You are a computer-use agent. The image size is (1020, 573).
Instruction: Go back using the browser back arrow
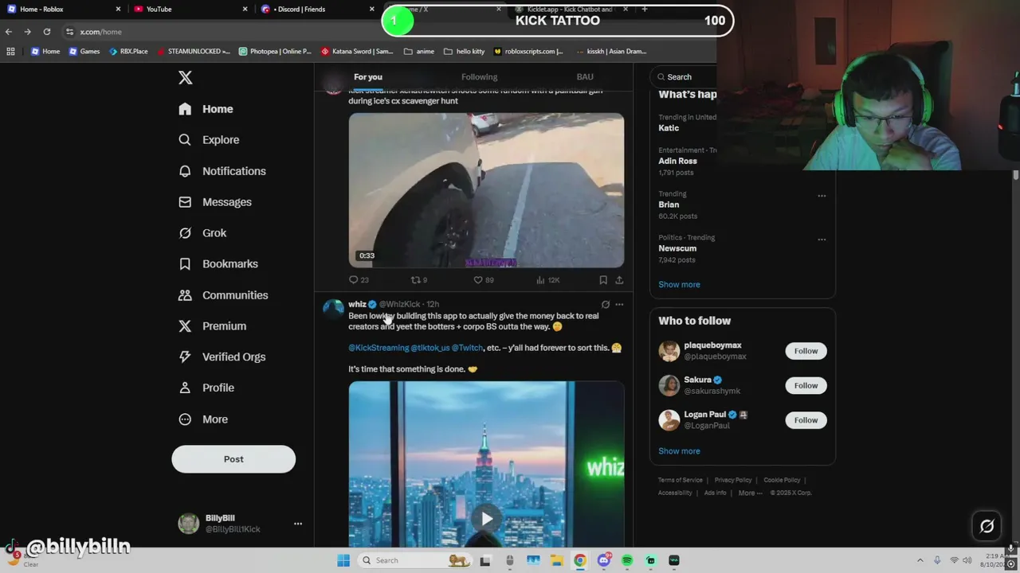pos(9,32)
